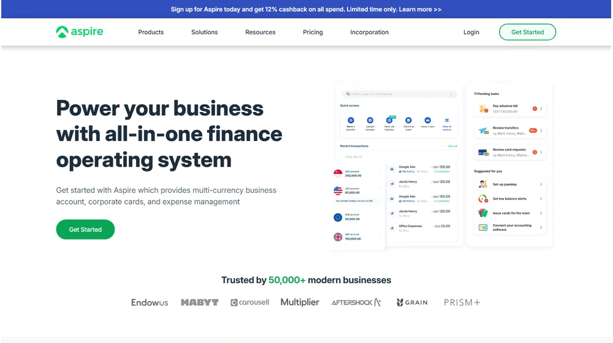Image resolution: width=613 pixels, height=343 pixels.
Task: Select the UK flag GBP account
Action: (338, 237)
